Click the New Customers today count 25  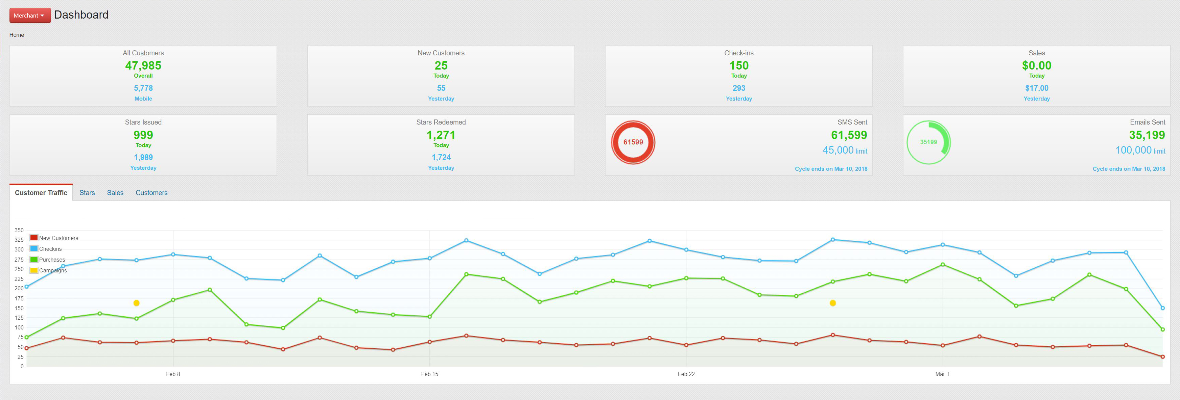click(x=441, y=66)
